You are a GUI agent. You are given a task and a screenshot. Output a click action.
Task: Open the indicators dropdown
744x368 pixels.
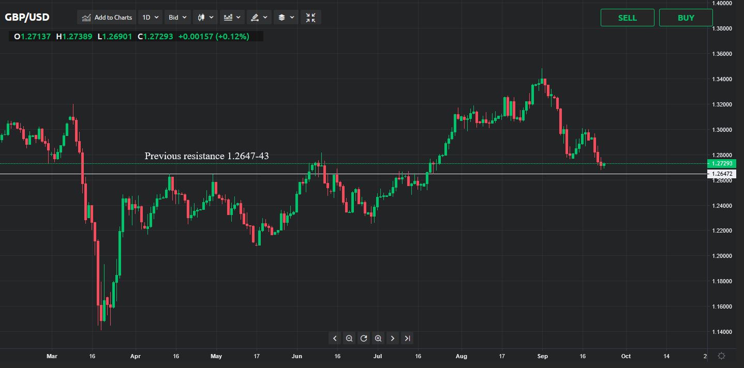(x=232, y=17)
